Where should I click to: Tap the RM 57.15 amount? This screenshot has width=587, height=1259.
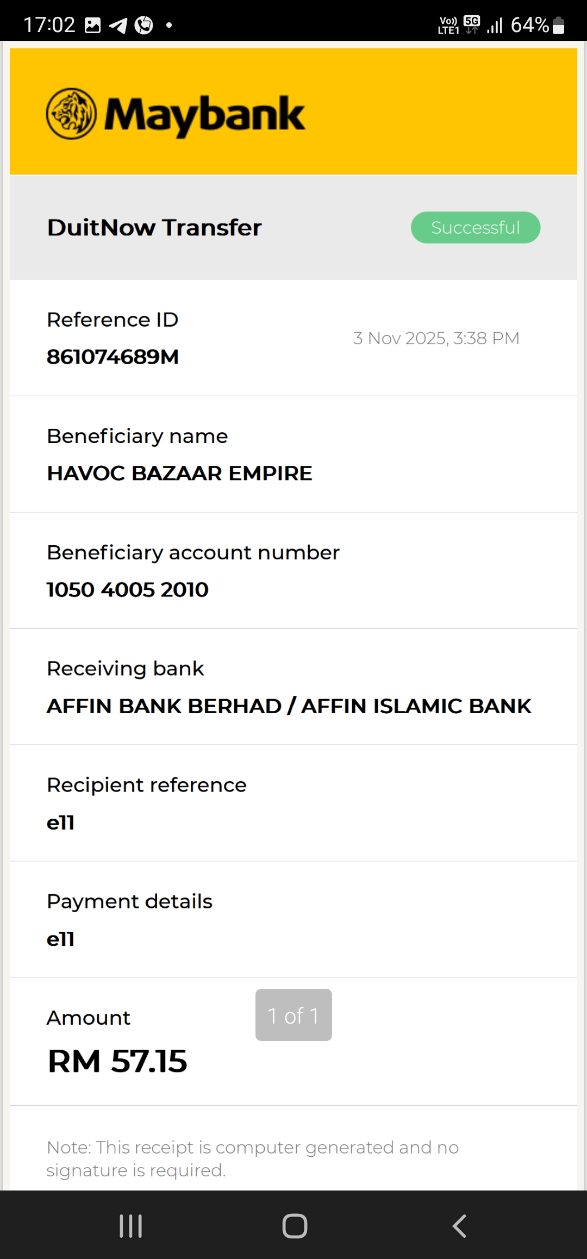point(117,1061)
